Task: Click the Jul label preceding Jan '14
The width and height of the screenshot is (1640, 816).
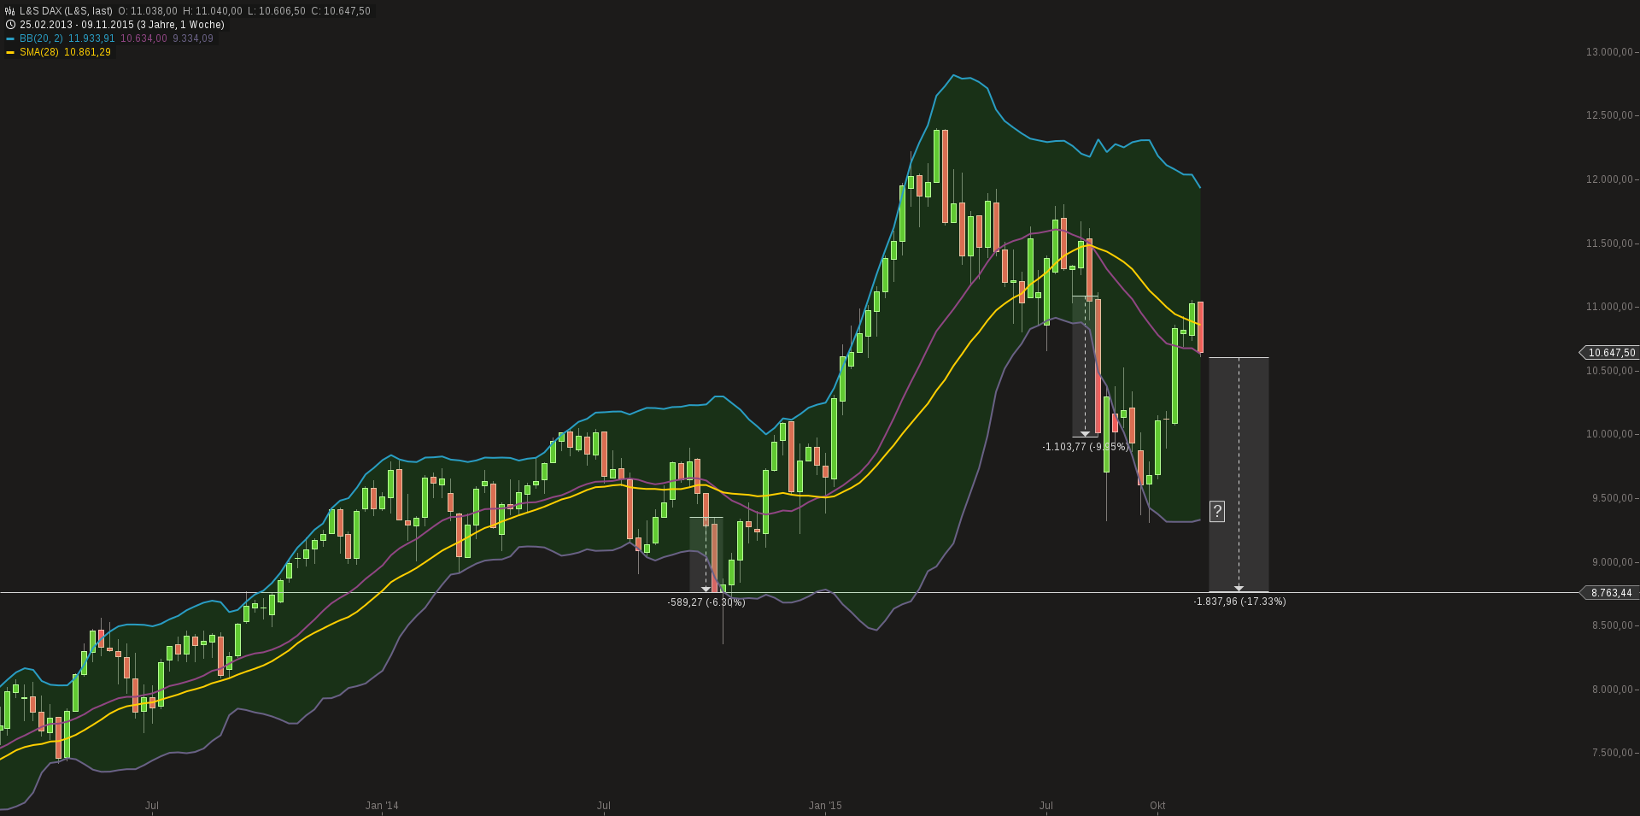Action: [x=152, y=806]
